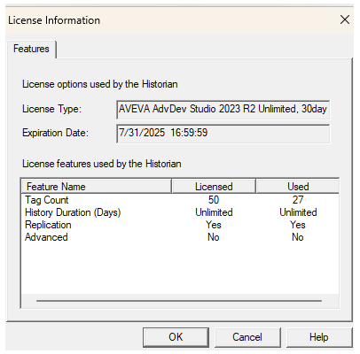
Task: Select the Tag Count row
Action: pos(180,200)
